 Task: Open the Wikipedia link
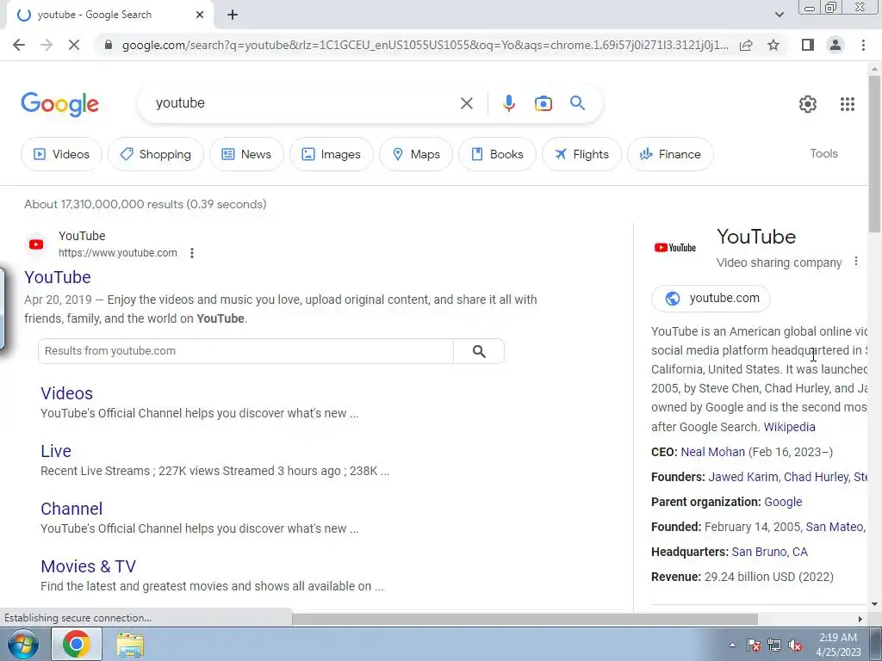[789, 427]
